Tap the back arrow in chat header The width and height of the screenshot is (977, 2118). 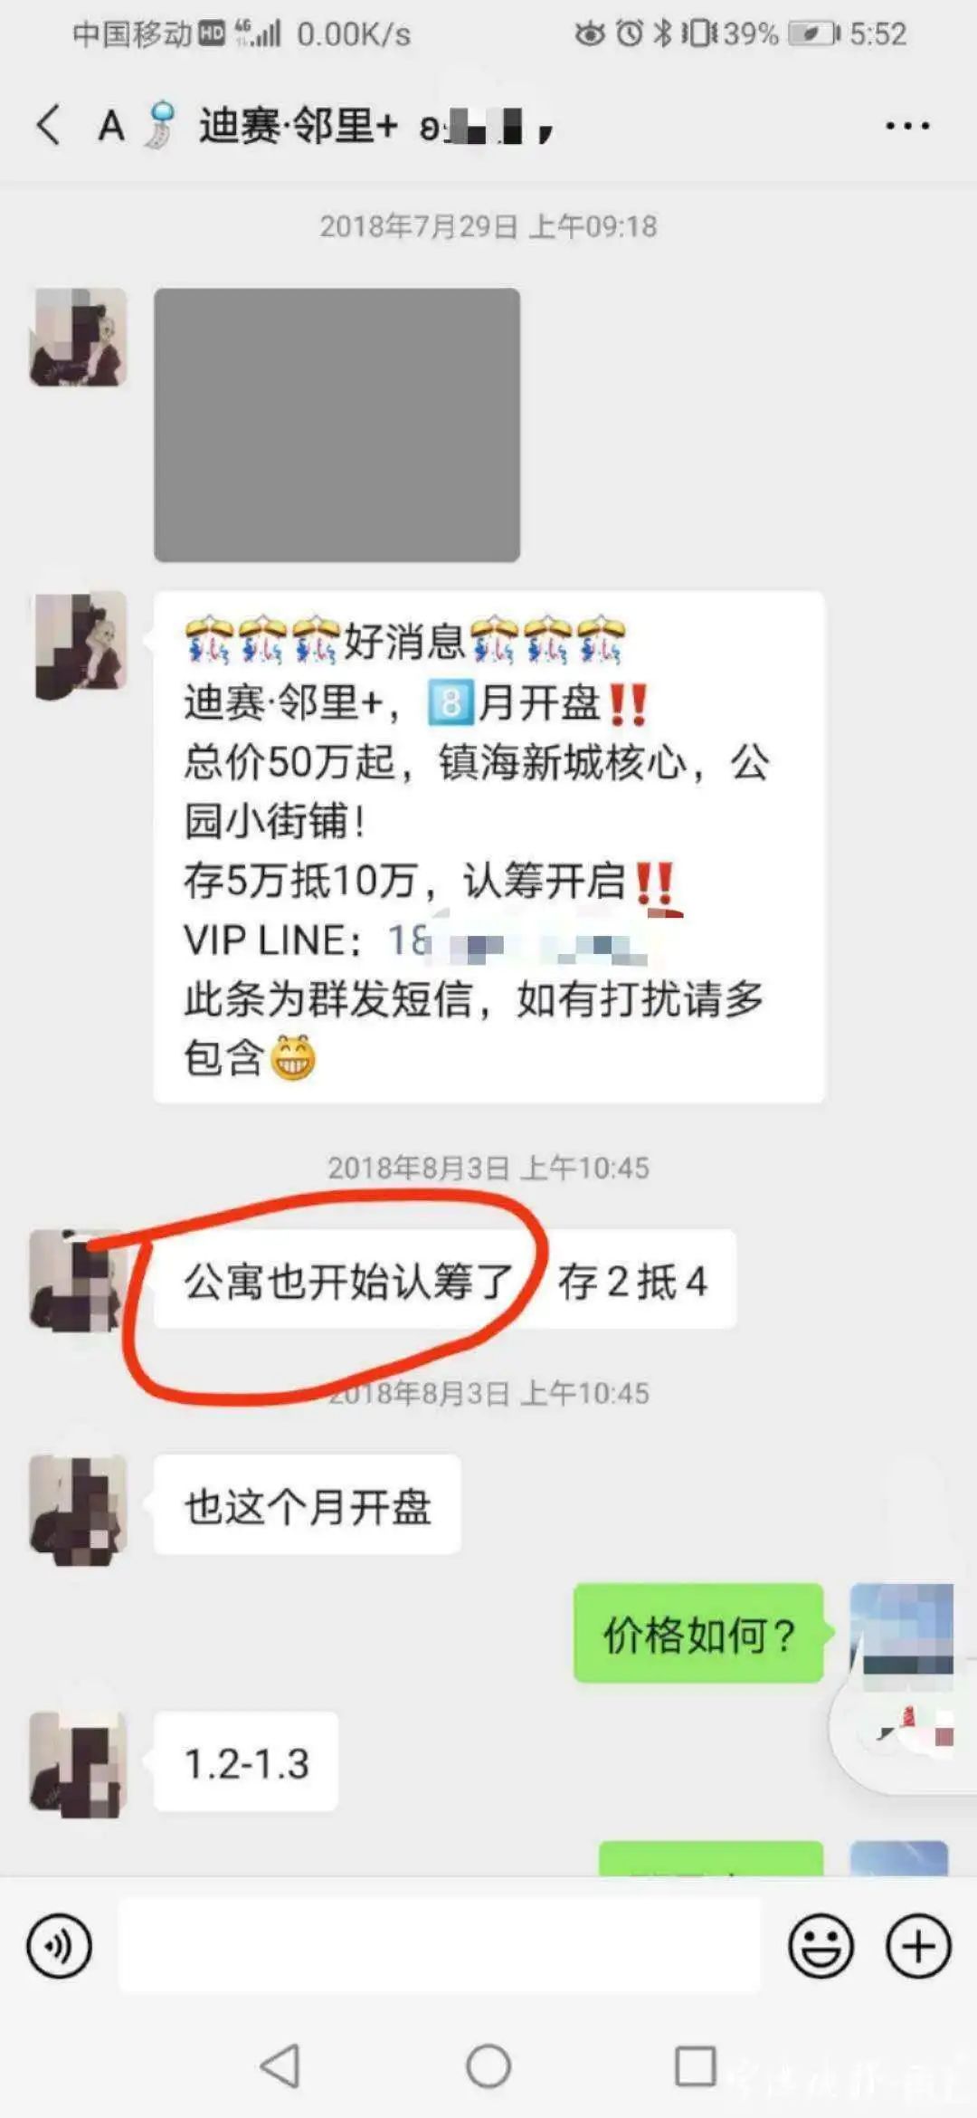(49, 125)
